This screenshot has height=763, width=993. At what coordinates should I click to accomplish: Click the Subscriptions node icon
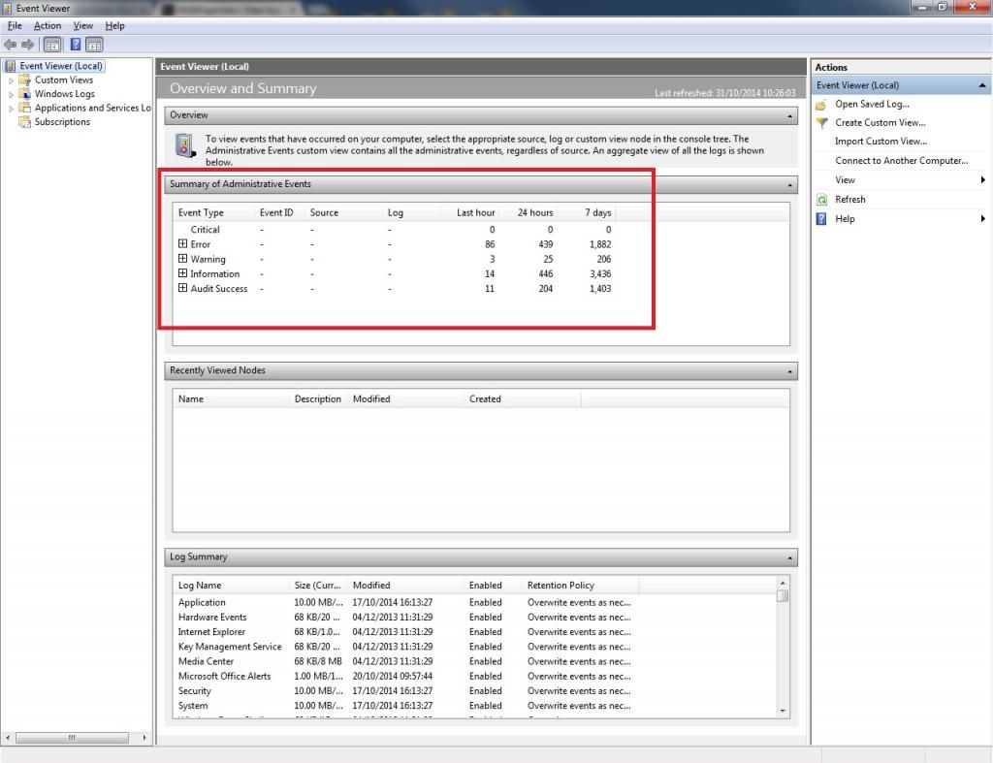(24, 121)
